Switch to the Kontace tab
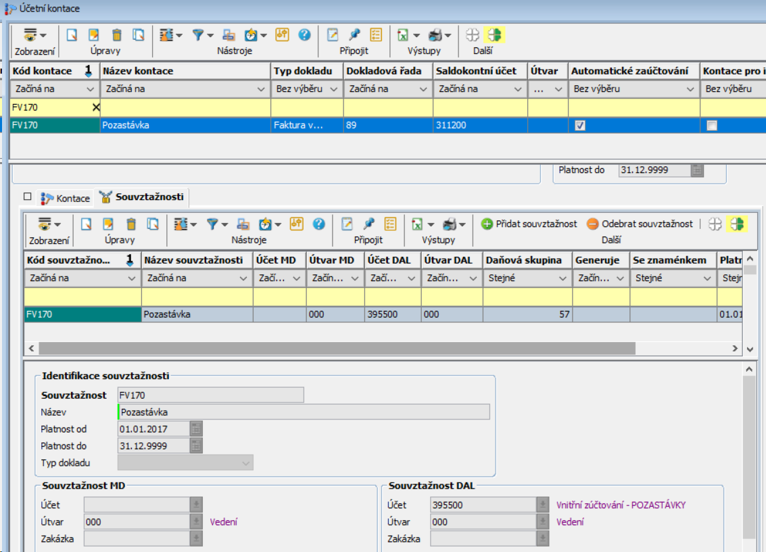Image resolution: width=766 pixels, height=552 pixels. coord(66,198)
